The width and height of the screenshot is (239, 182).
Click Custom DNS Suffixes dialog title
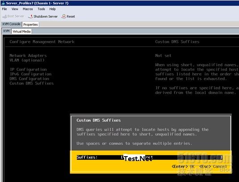(98, 120)
